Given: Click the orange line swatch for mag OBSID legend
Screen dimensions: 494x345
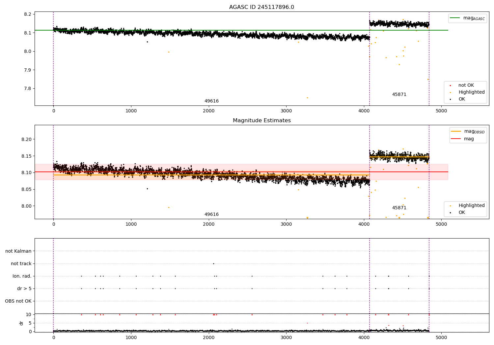Looking at the screenshot, I should (x=456, y=131).
